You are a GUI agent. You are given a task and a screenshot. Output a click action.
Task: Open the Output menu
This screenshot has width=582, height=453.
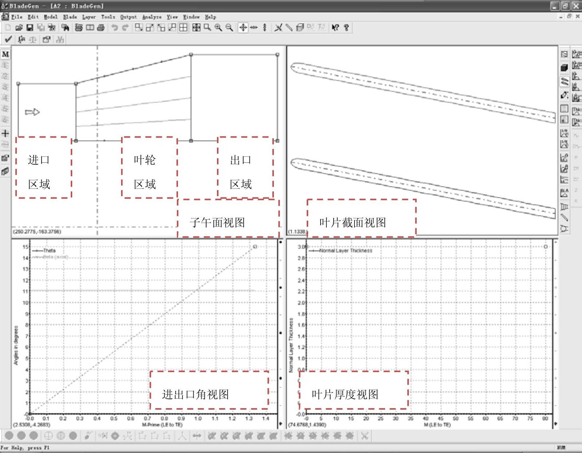(x=128, y=17)
